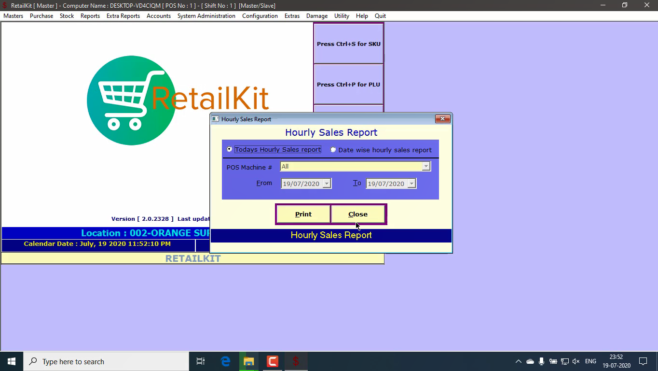Click the Hourly Sales Report dialog title icon
This screenshot has width=658, height=371.
click(x=216, y=119)
